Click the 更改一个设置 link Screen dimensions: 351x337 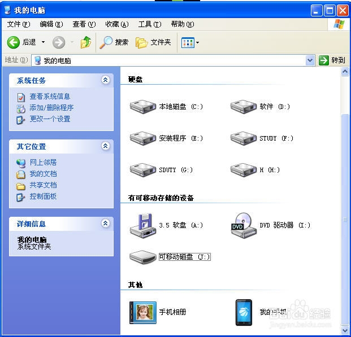(x=50, y=119)
